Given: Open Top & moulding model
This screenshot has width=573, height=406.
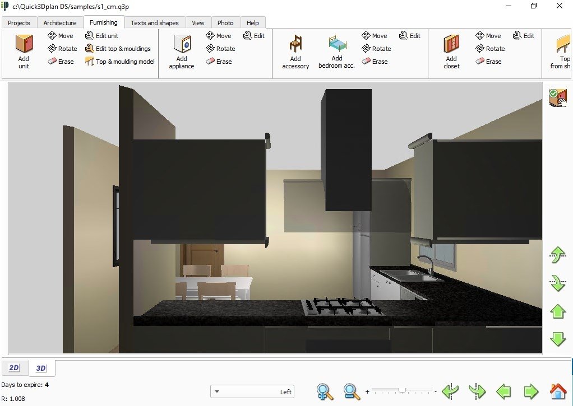Looking at the screenshot, I should (120, 62).
